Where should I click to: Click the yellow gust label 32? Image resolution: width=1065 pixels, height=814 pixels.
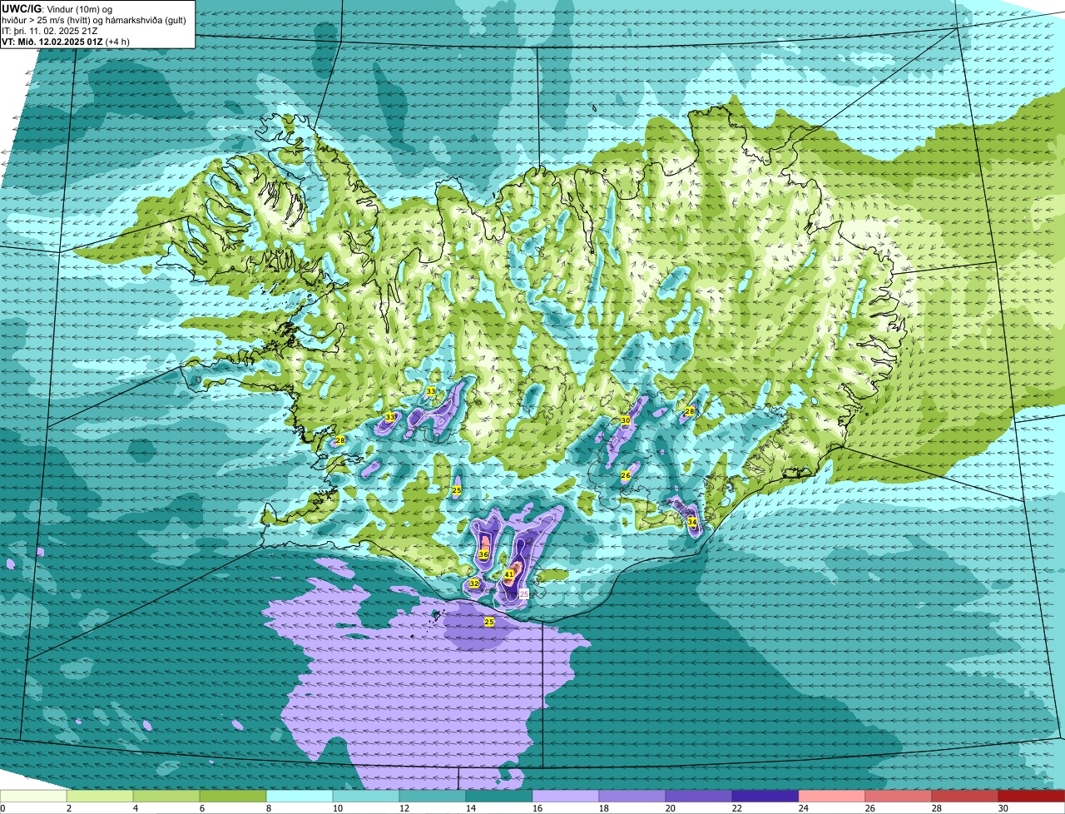[473, 583]
